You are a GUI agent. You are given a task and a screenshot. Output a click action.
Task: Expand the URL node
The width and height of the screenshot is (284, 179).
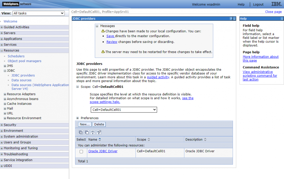coord(5,114)
